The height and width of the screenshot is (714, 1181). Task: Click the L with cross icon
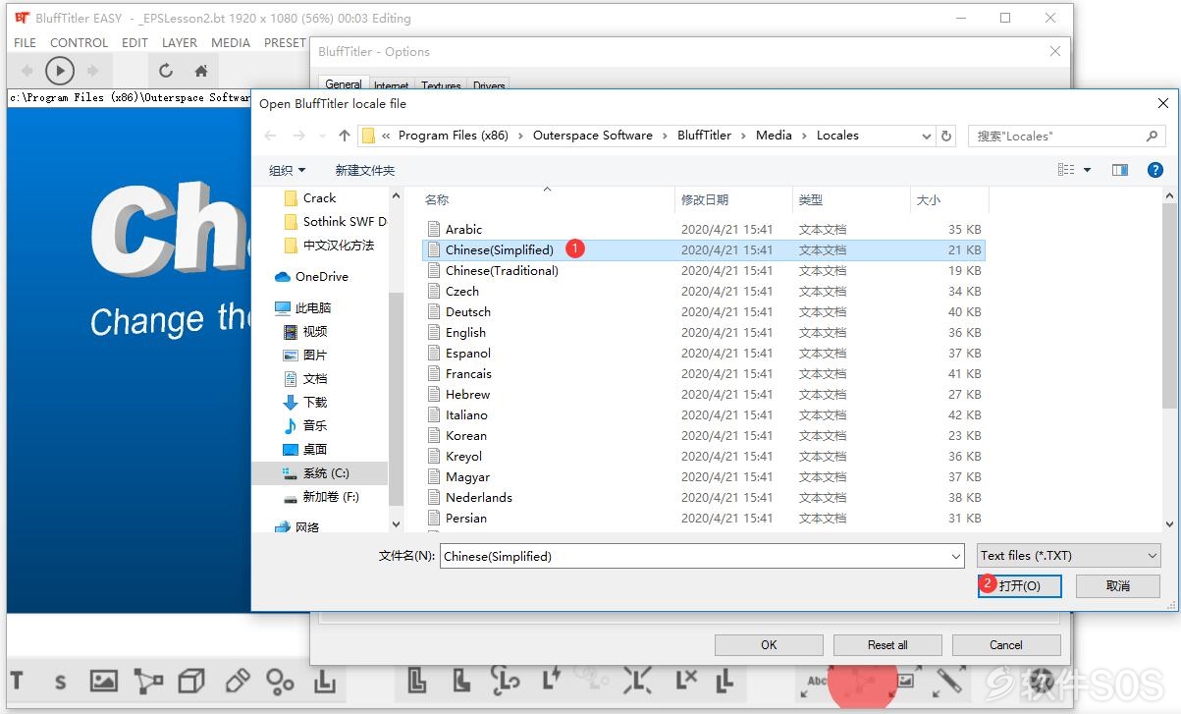click(685, 680)
